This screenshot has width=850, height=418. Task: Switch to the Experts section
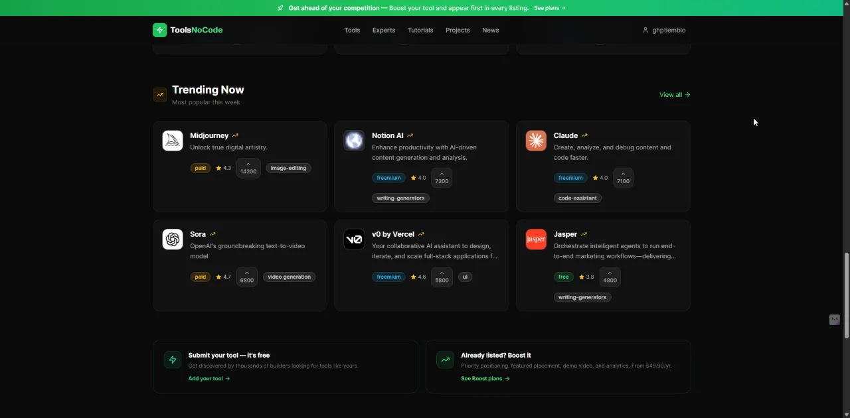(383, 30)
